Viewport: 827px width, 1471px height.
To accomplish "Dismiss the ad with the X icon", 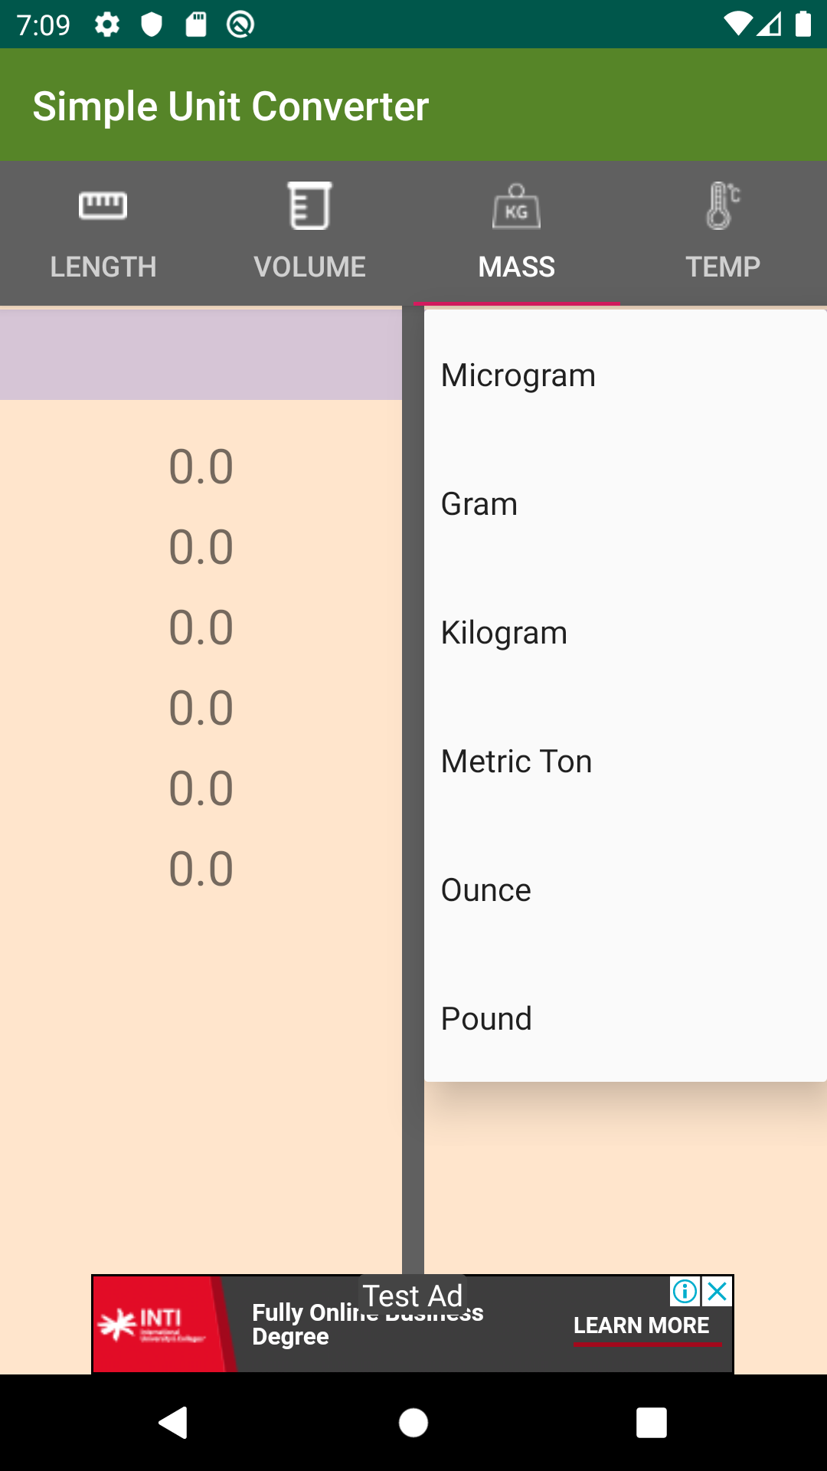I will coord(717,1291).
